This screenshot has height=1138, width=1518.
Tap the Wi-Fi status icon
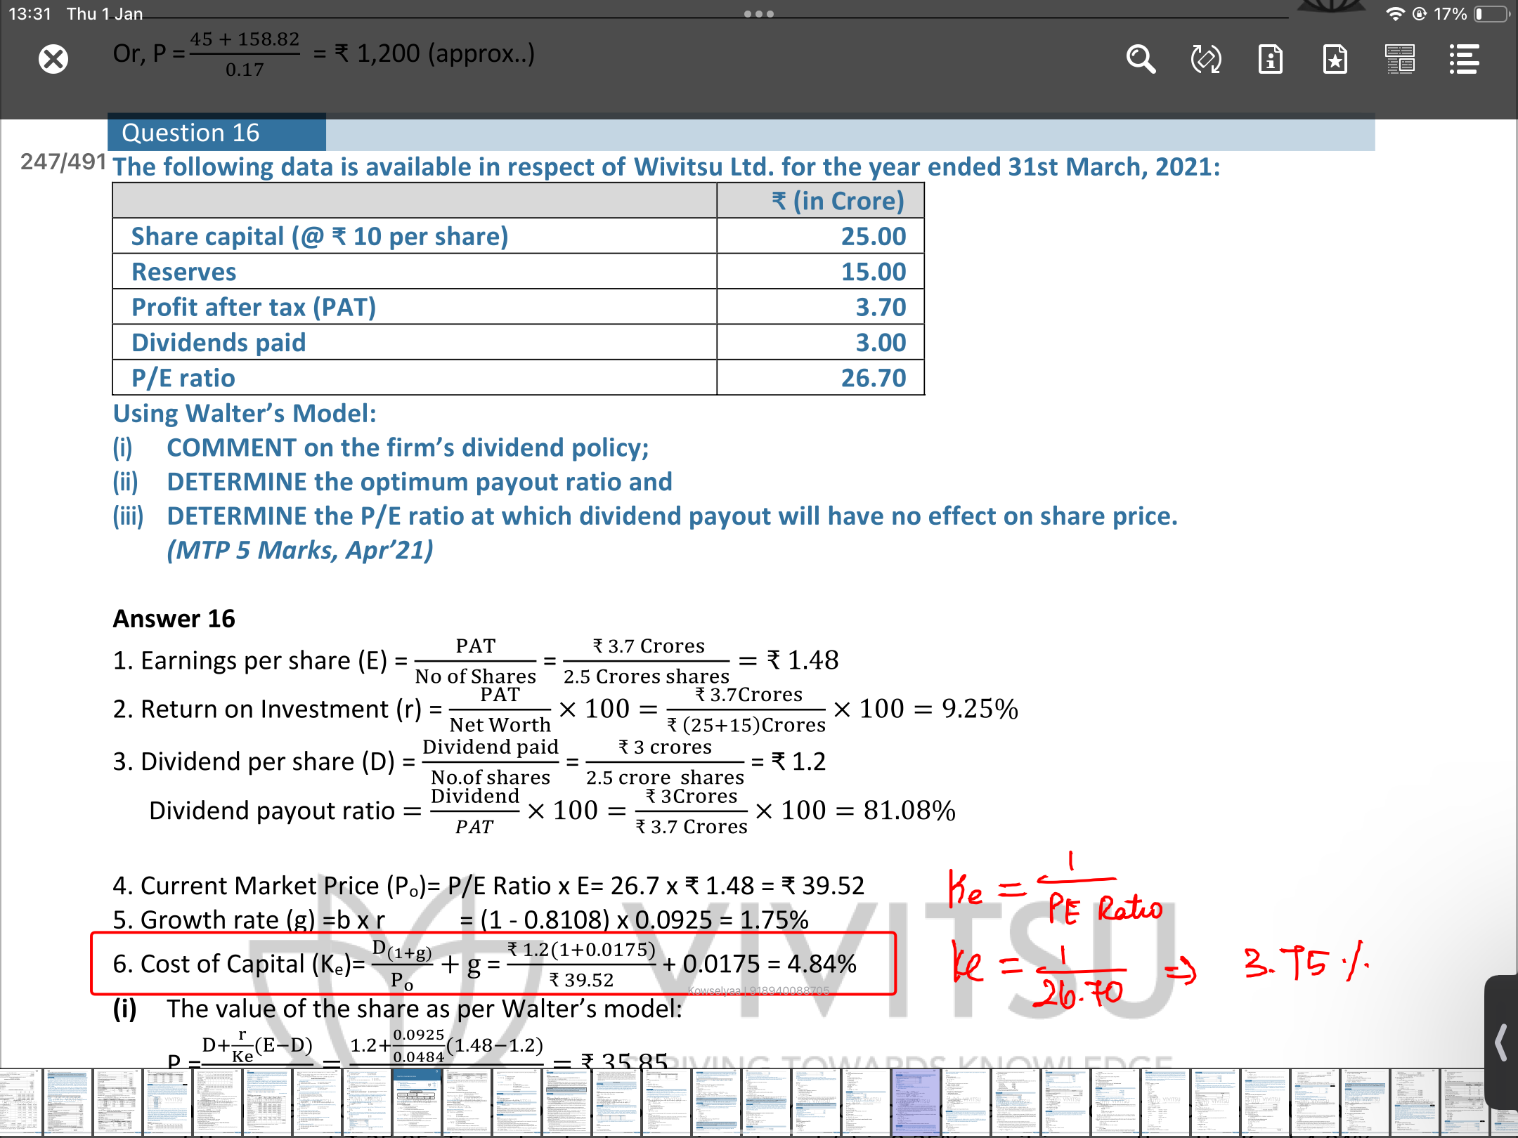click(x=1394, y=14)
